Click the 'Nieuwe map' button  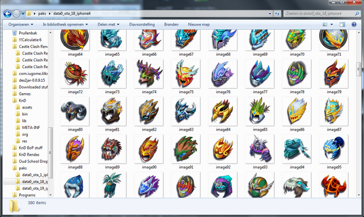(x=198, y=24)
